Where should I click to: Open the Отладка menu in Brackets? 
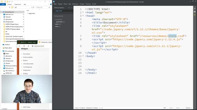click(82, 4)
